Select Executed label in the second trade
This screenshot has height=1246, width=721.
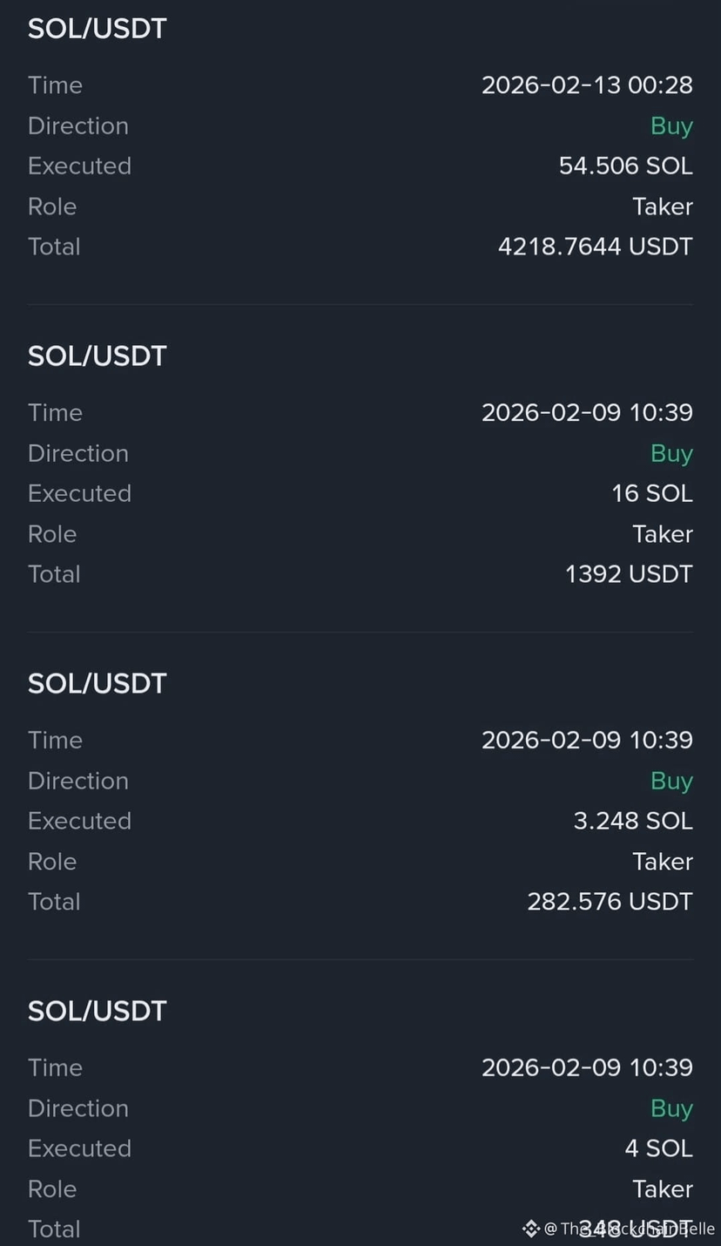click(x=79, y=494)
